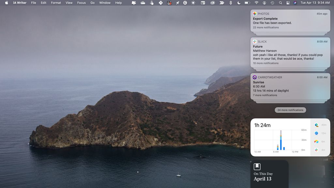Click the Adobe Creative Cloud menu bar icon
Image resolution: width=334 pixels, height=188 pixels.
212,3
